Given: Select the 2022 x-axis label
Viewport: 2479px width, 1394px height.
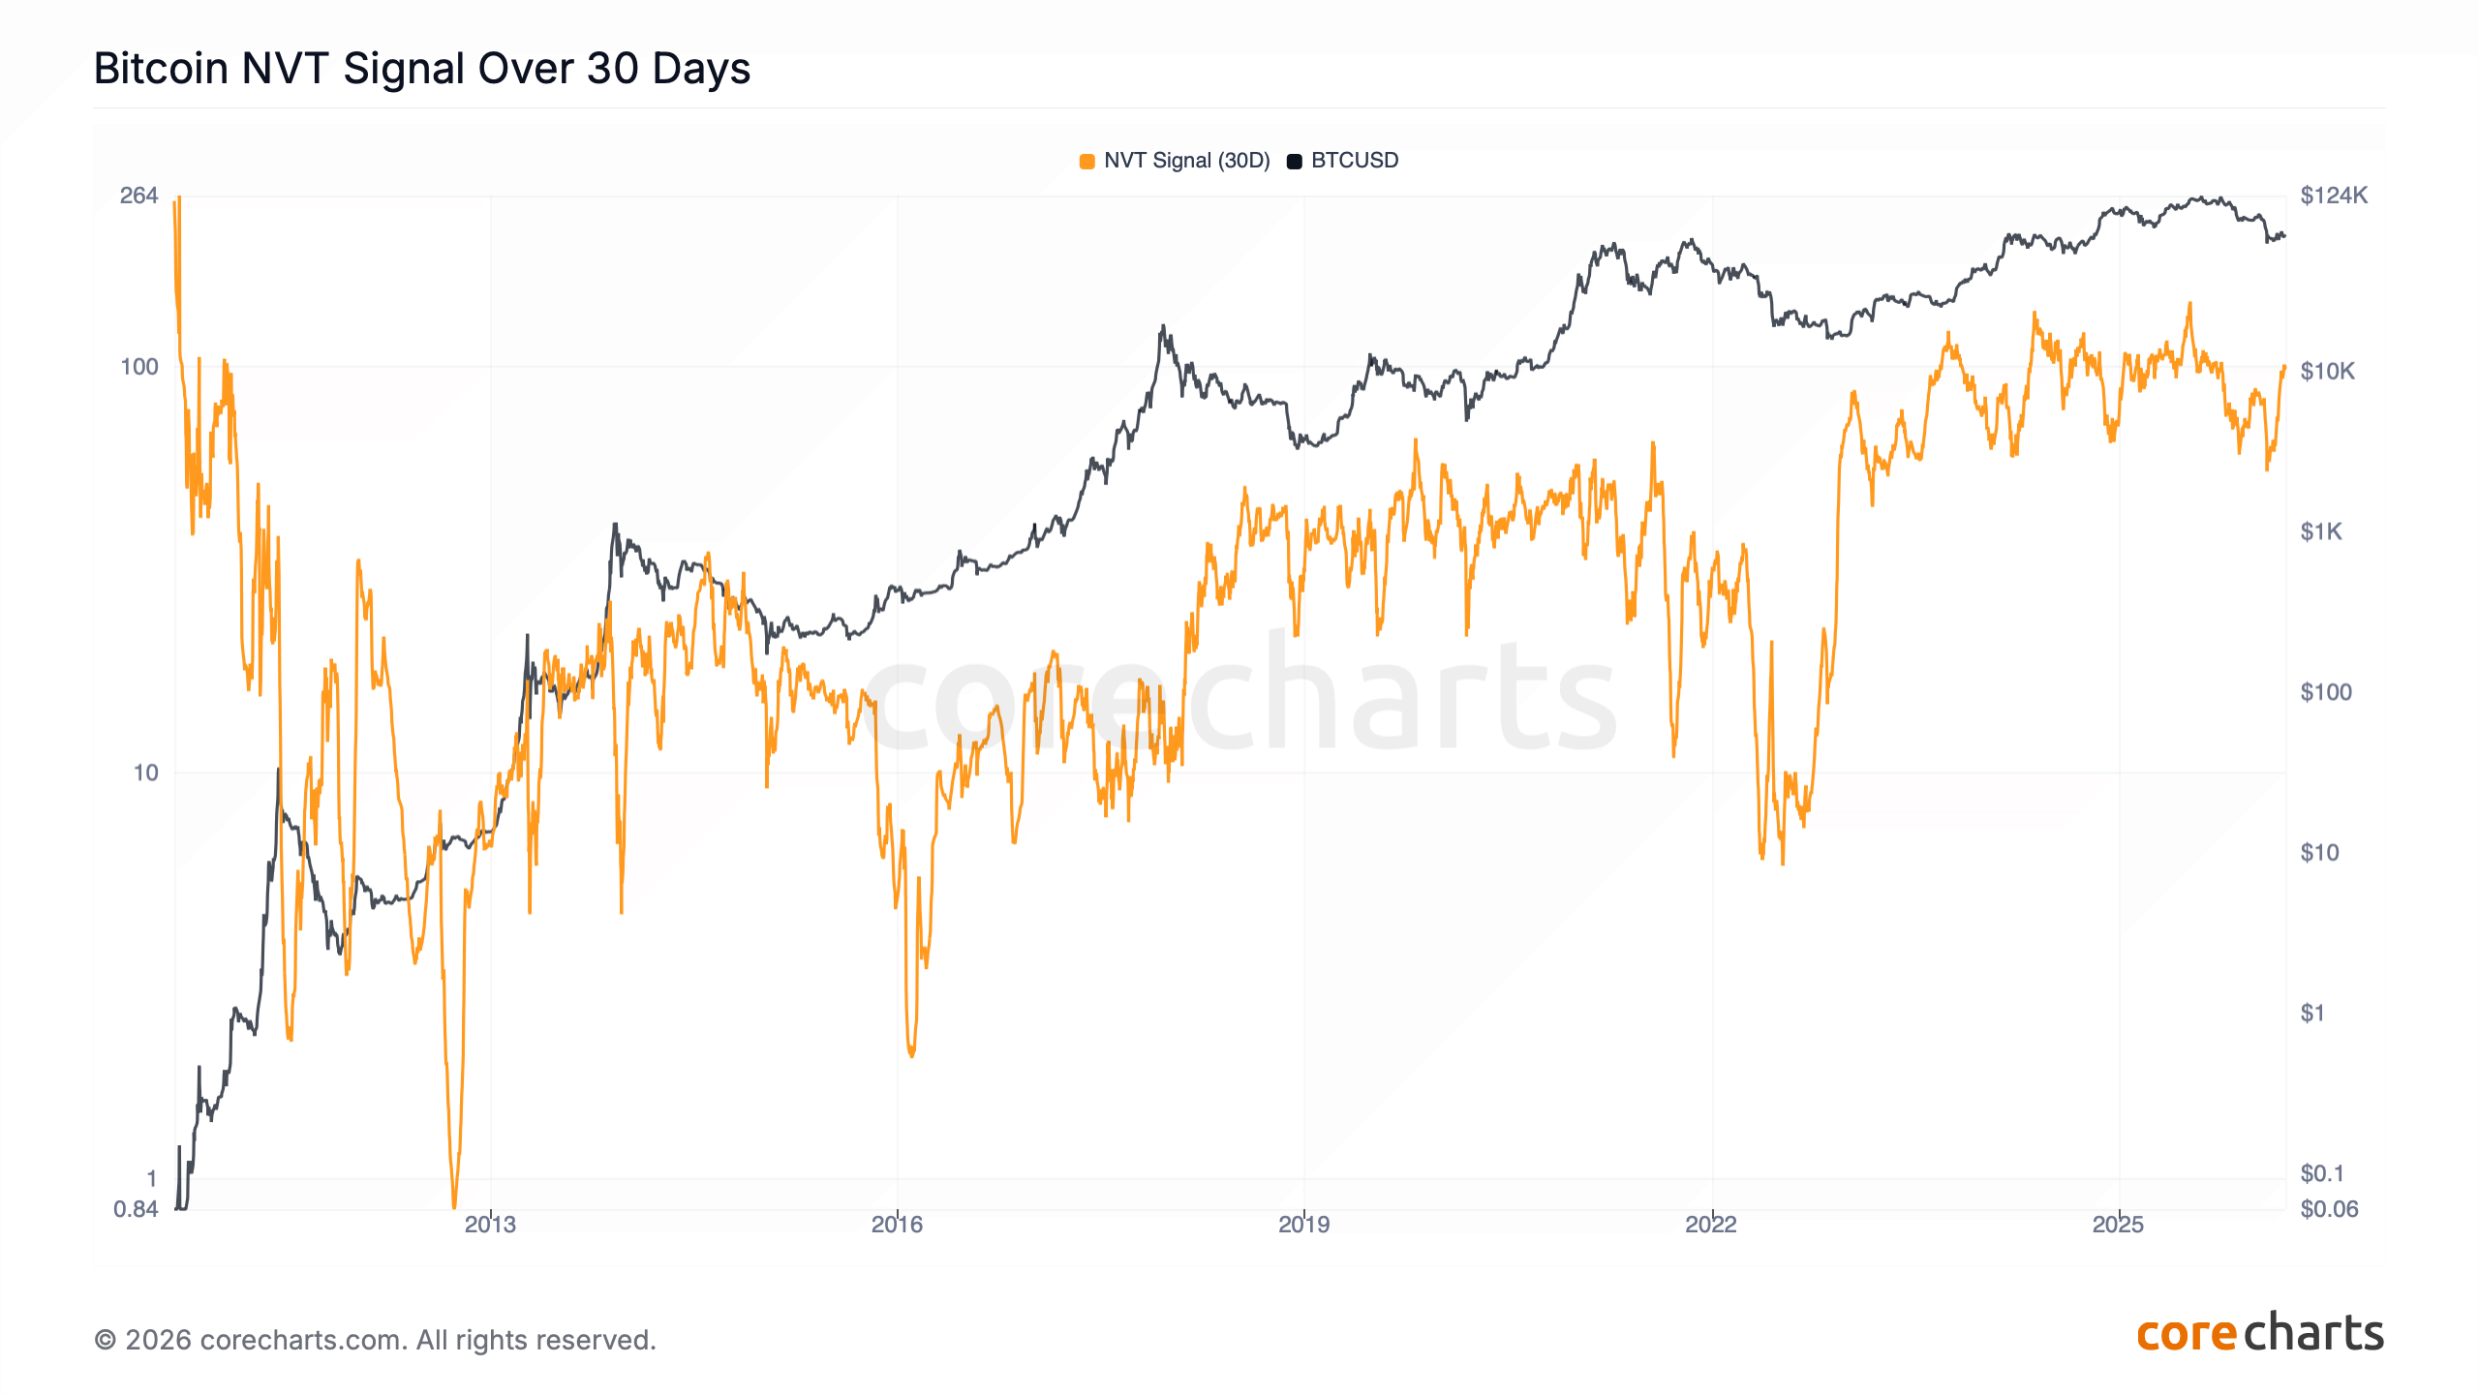Looking at the screenshot, I should click(x=1711, y=1225).
